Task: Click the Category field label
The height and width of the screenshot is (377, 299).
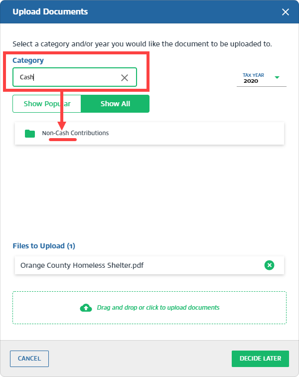Action: pyautogui.click(x=28, y=60)
